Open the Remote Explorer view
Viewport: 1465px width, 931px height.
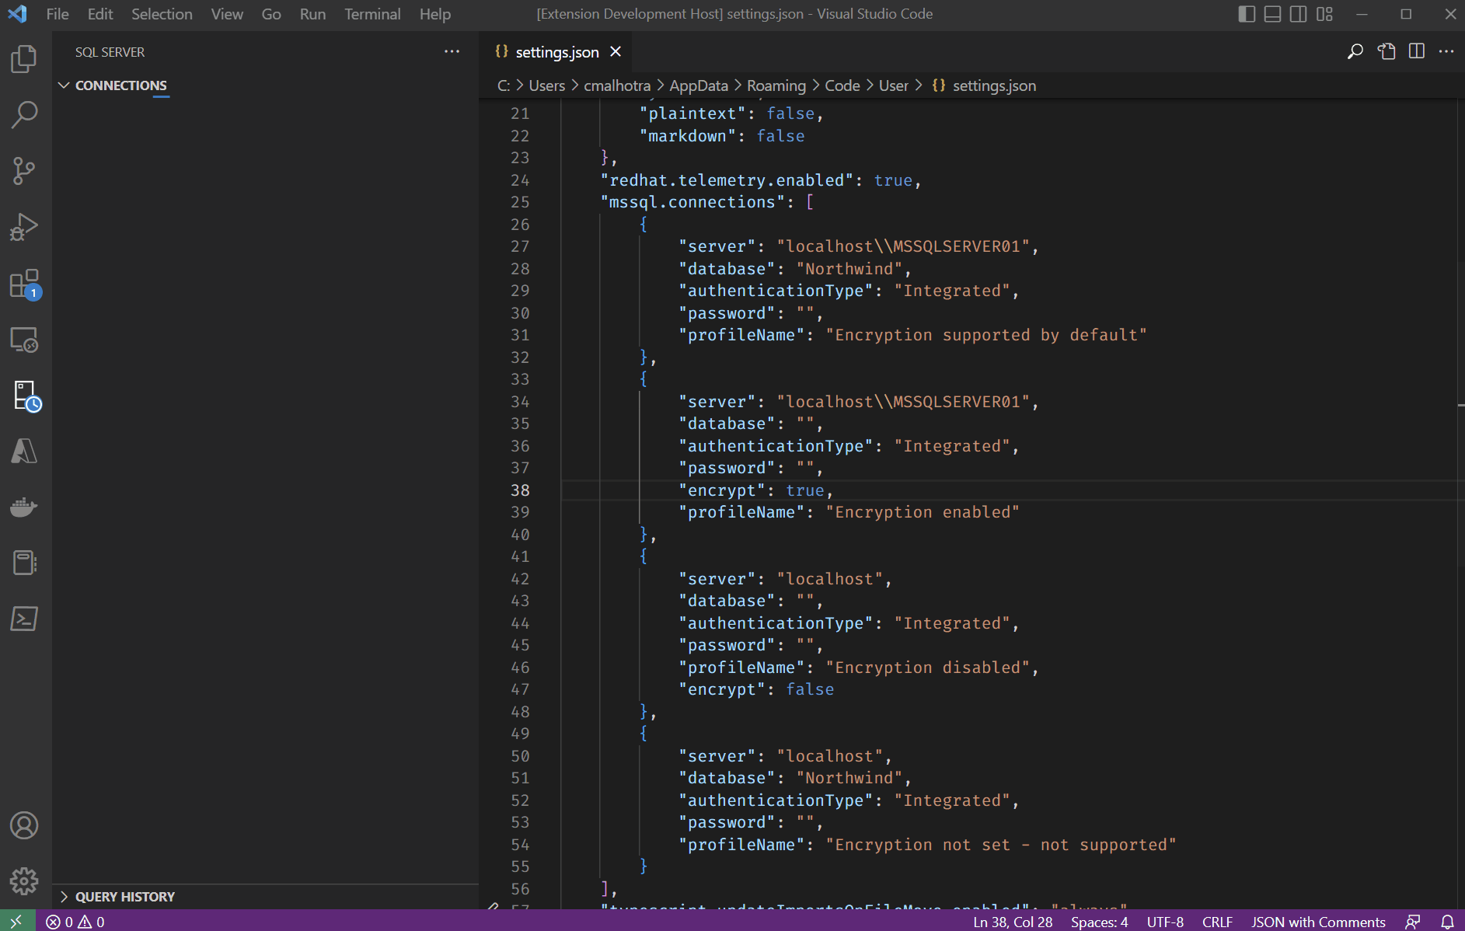24,340
